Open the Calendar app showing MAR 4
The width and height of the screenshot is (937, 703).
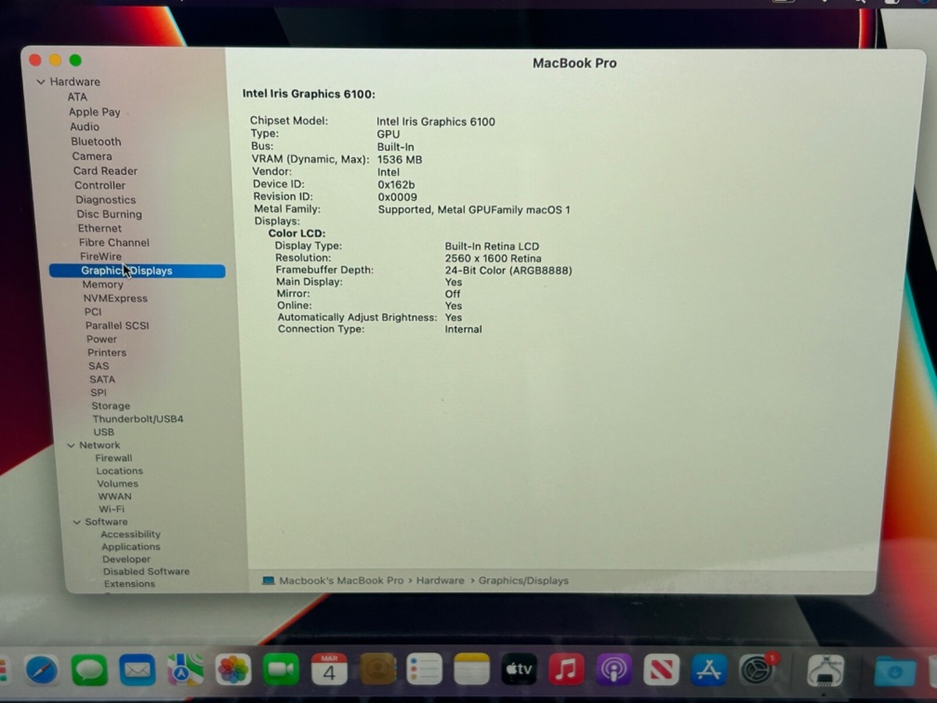point(329,670)
